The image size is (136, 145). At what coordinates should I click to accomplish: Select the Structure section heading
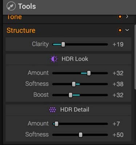pyautogui.click(x=21, y=30)
